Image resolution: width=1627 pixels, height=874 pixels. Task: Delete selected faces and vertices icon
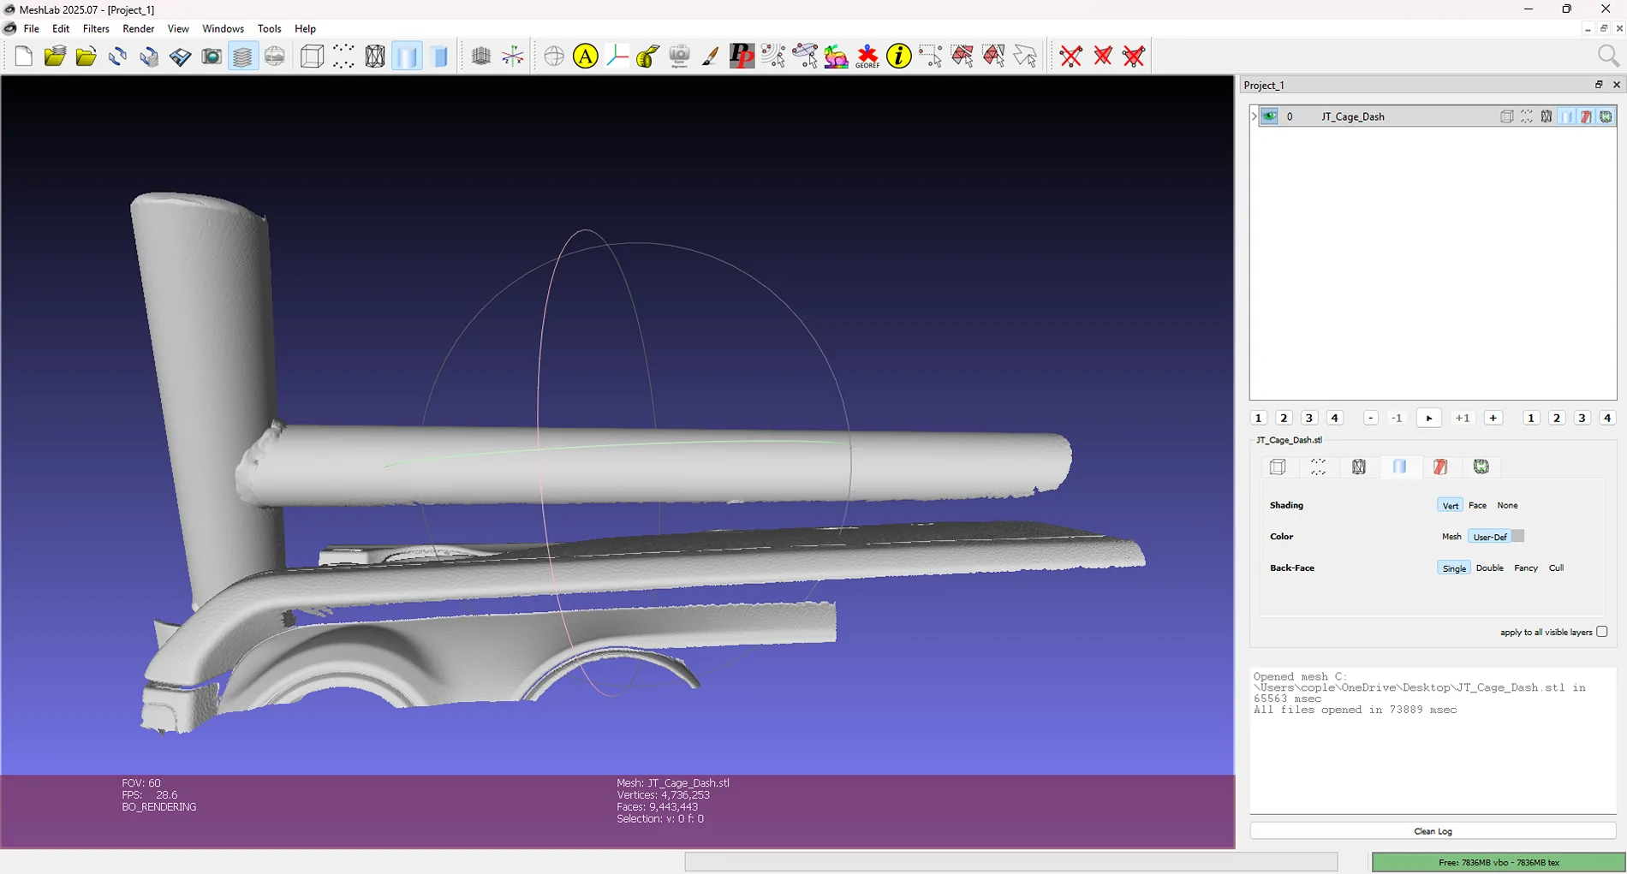1134,56
